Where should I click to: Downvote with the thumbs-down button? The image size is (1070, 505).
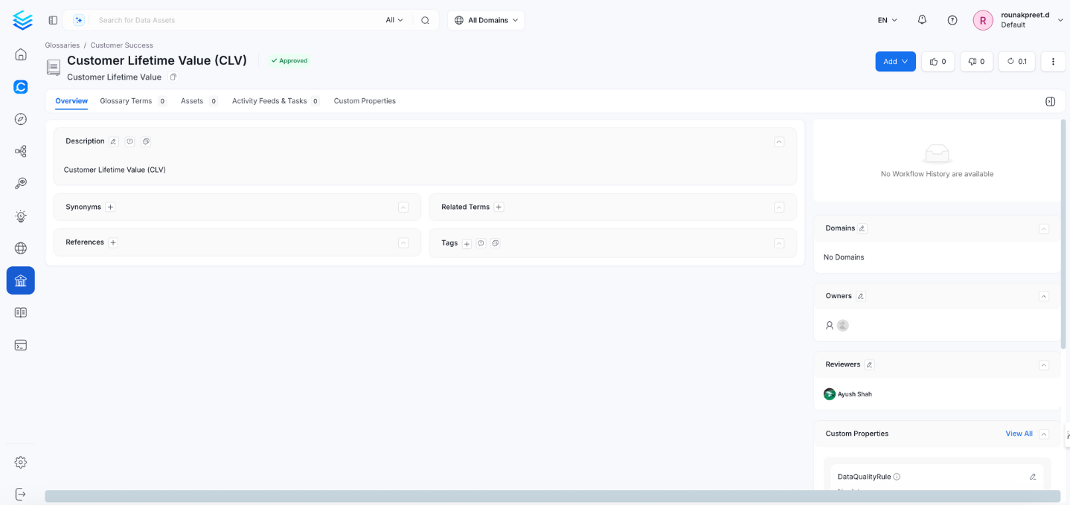[976, 62]
